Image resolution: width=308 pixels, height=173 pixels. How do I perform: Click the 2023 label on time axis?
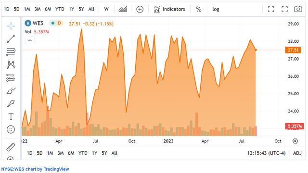168,141
